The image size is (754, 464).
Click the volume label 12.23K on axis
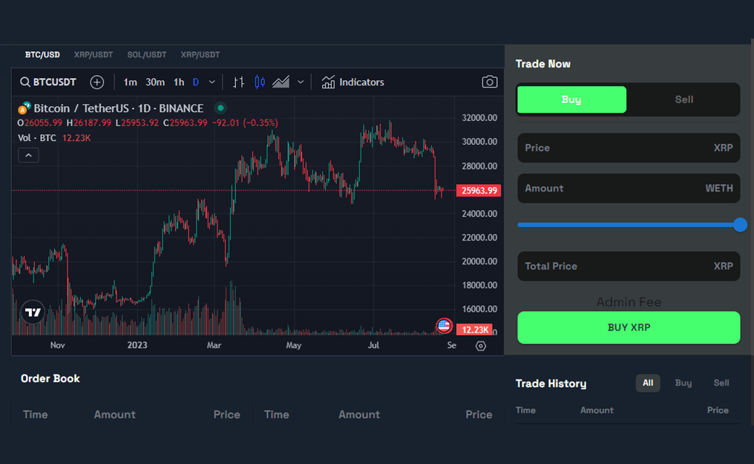474,330
